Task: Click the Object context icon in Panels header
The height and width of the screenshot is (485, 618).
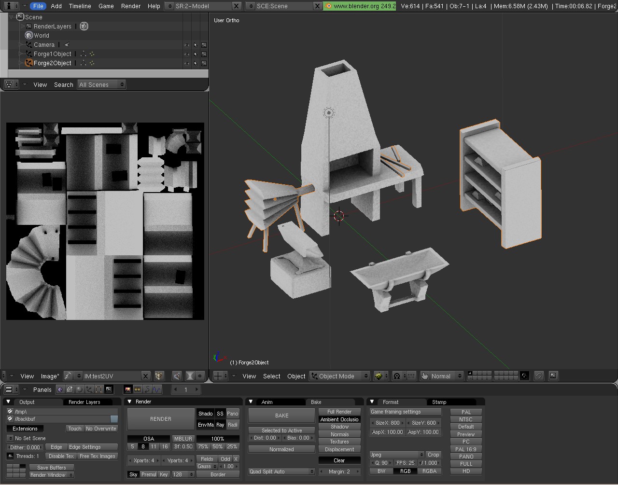Action: (89, 389)
